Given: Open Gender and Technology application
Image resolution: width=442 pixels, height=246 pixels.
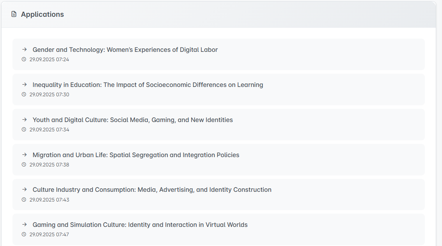Looking at the screenshot, I should coord(125,50).
